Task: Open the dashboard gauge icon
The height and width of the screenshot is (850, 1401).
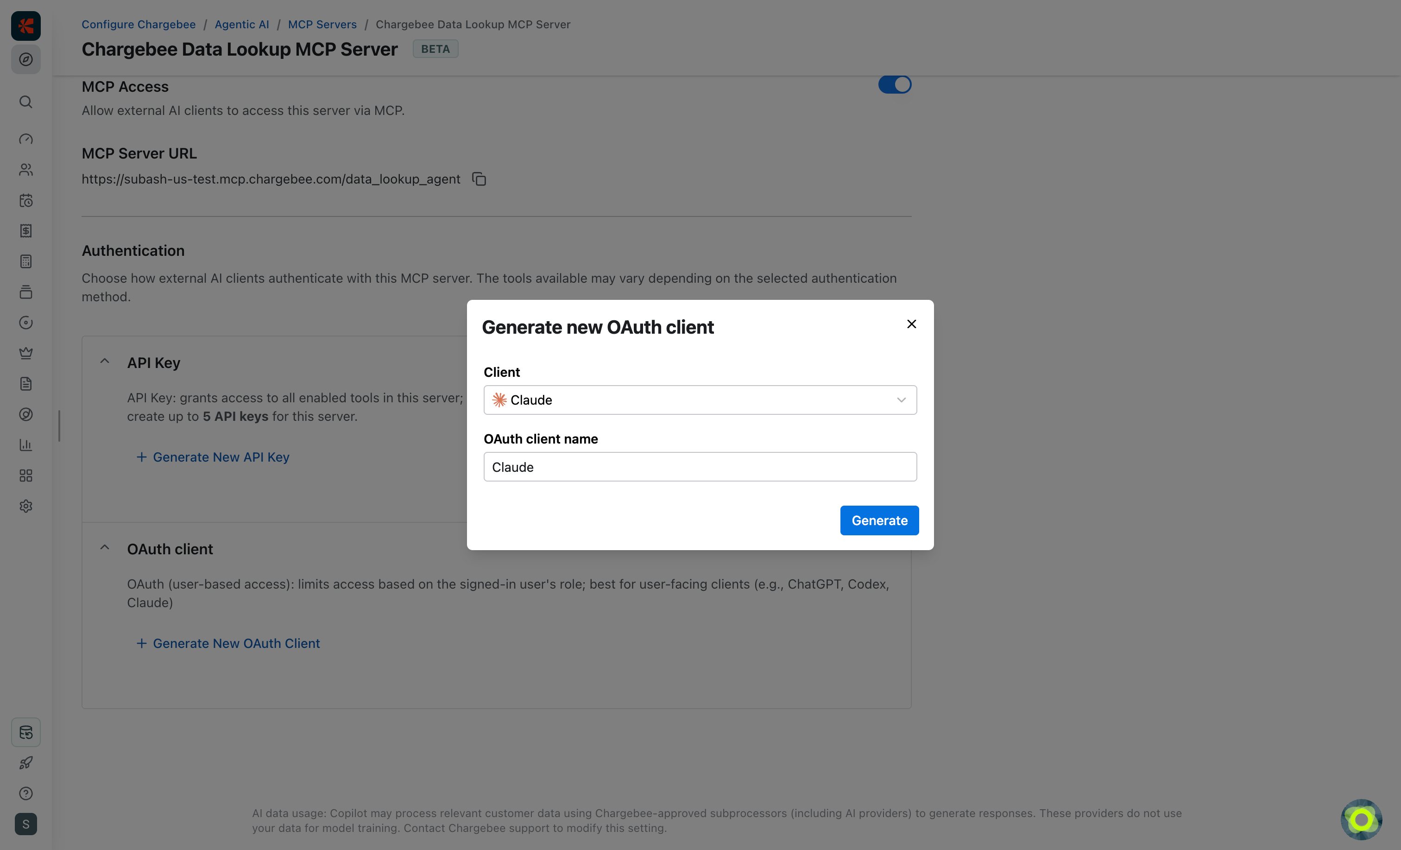Action: tap(25, 139)
